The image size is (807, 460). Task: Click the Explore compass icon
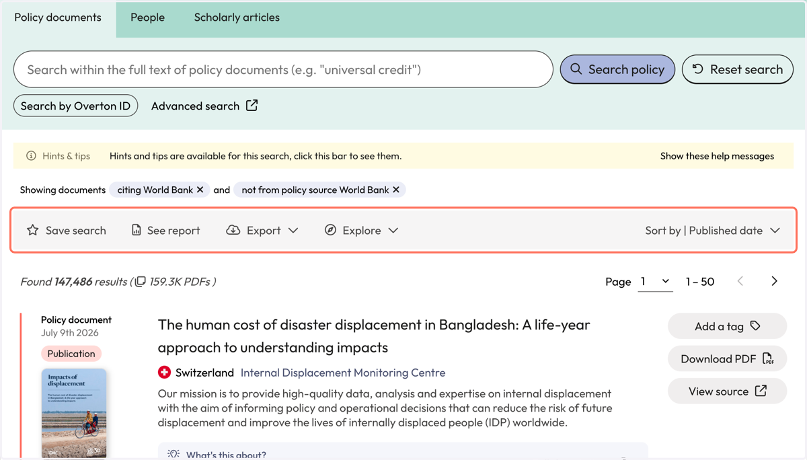coord(330,230)
